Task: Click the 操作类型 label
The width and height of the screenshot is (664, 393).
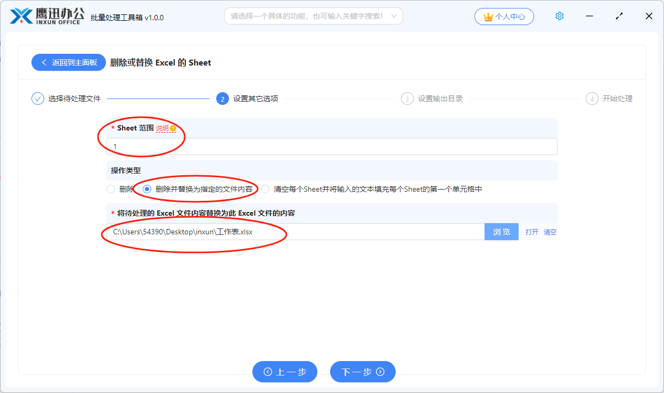Action: coord(126,170)
